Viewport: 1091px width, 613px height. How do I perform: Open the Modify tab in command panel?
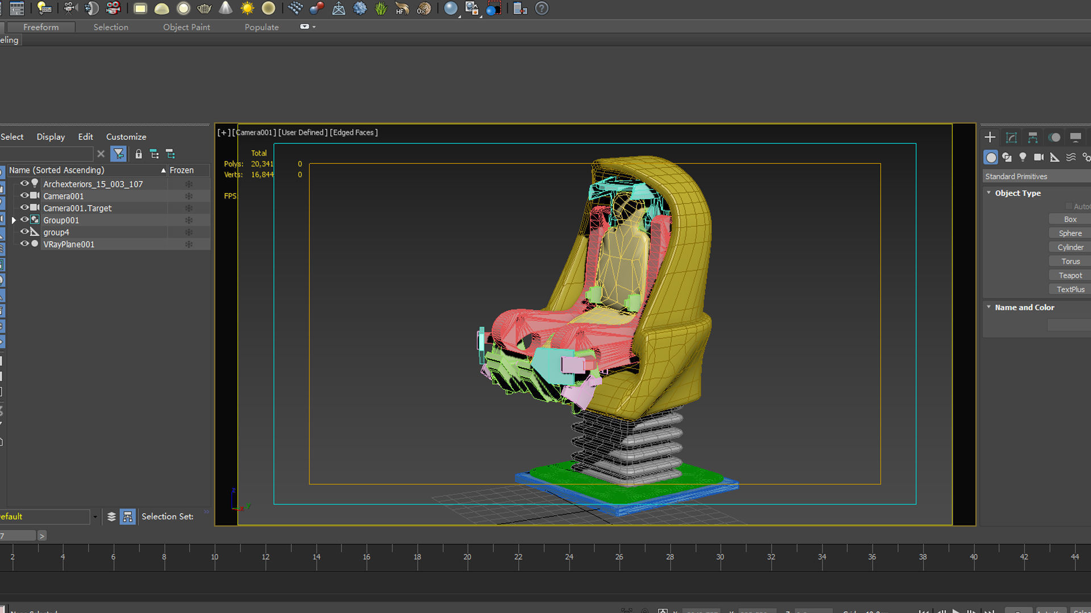1011,137
